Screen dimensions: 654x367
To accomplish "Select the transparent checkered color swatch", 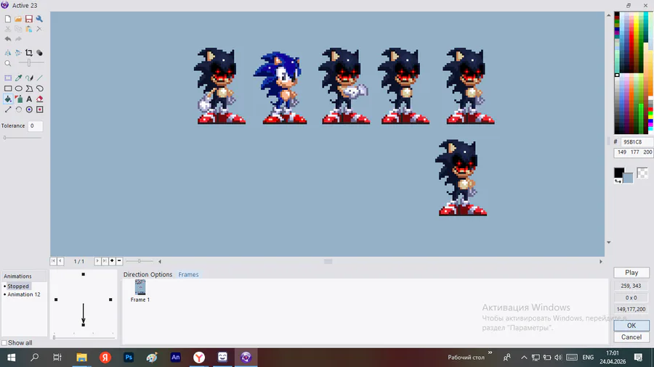I will click(x=642, y=173).
